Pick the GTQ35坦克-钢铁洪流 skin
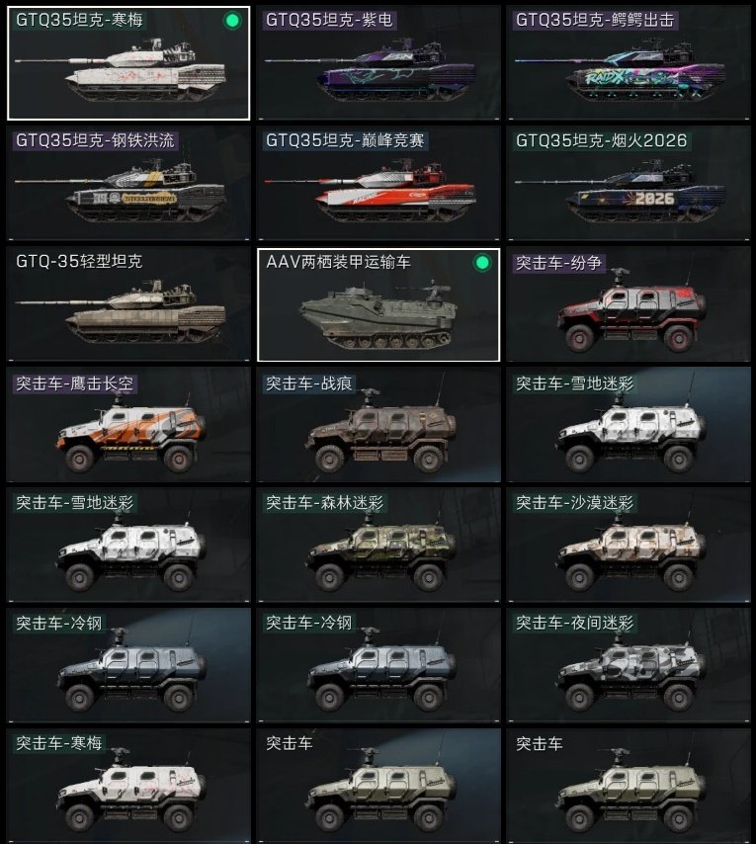The image size is (756, 844). (128, 184)
